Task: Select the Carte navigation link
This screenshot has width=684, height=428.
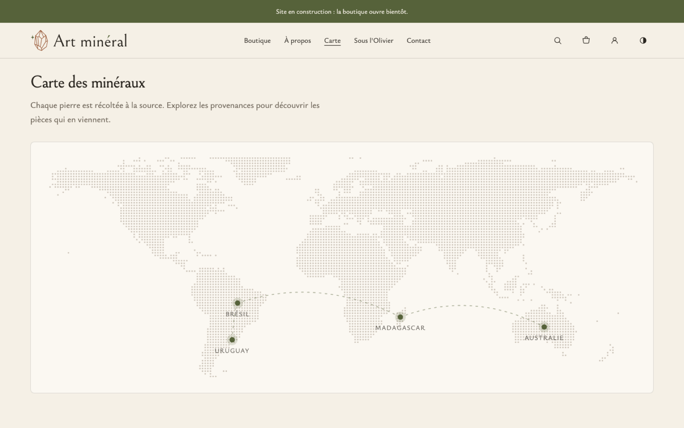Action: click(x=332, y=41)
